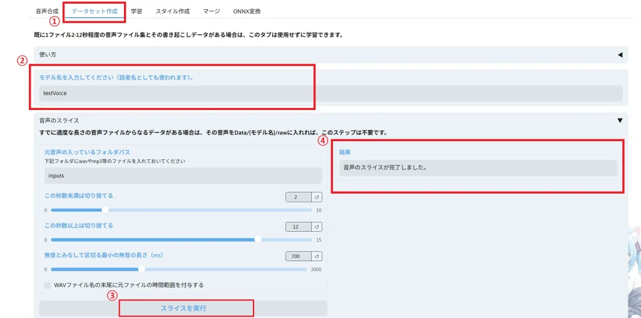Go to the マージ tab
This screenshot has width=641, height=318.
click(x=211, y=11)
